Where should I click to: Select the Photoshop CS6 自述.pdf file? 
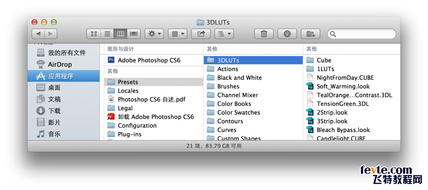(x=154, y=99)
